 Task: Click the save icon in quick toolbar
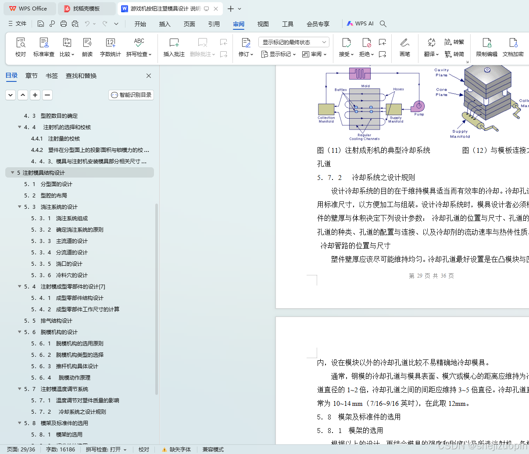pyautogui.click(x=41, y=24)
